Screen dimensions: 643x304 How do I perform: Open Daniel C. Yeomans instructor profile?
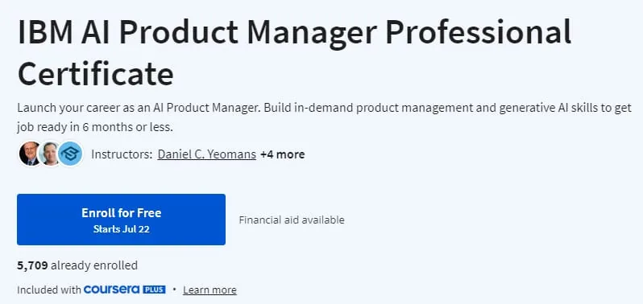pos(206,154)
